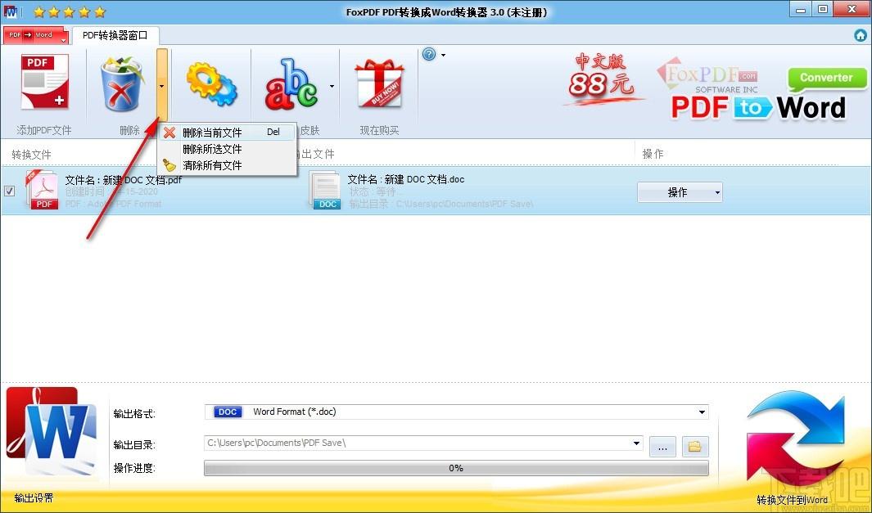This screenshot has width=872, height=513.
Task: Switch to PDF转换器窗口 tab
Action: [x=115, y=35]
